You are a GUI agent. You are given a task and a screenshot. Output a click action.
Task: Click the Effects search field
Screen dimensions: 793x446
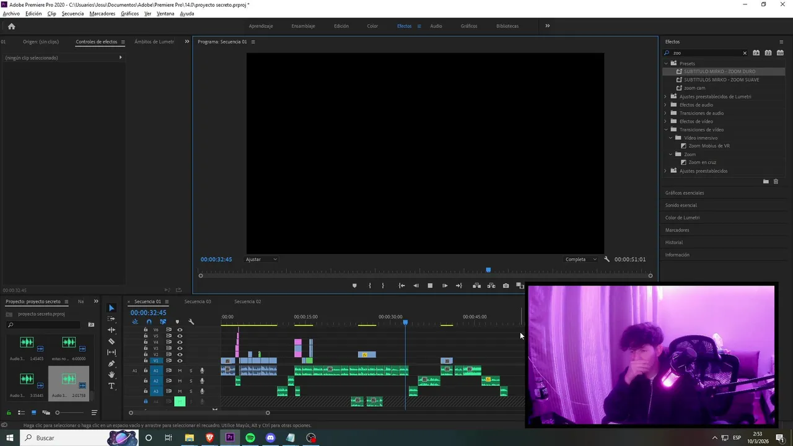(706, 53)
